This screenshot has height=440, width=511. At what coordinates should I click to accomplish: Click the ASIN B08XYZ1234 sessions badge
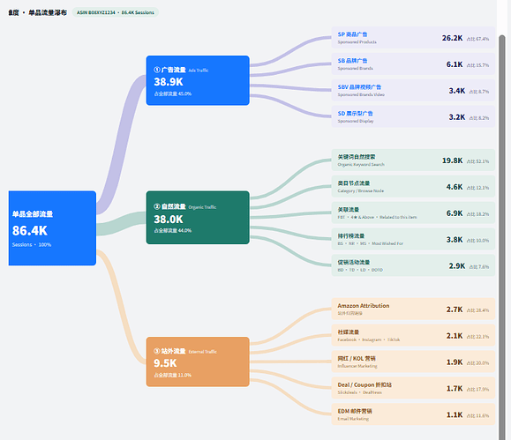(116, 12)
